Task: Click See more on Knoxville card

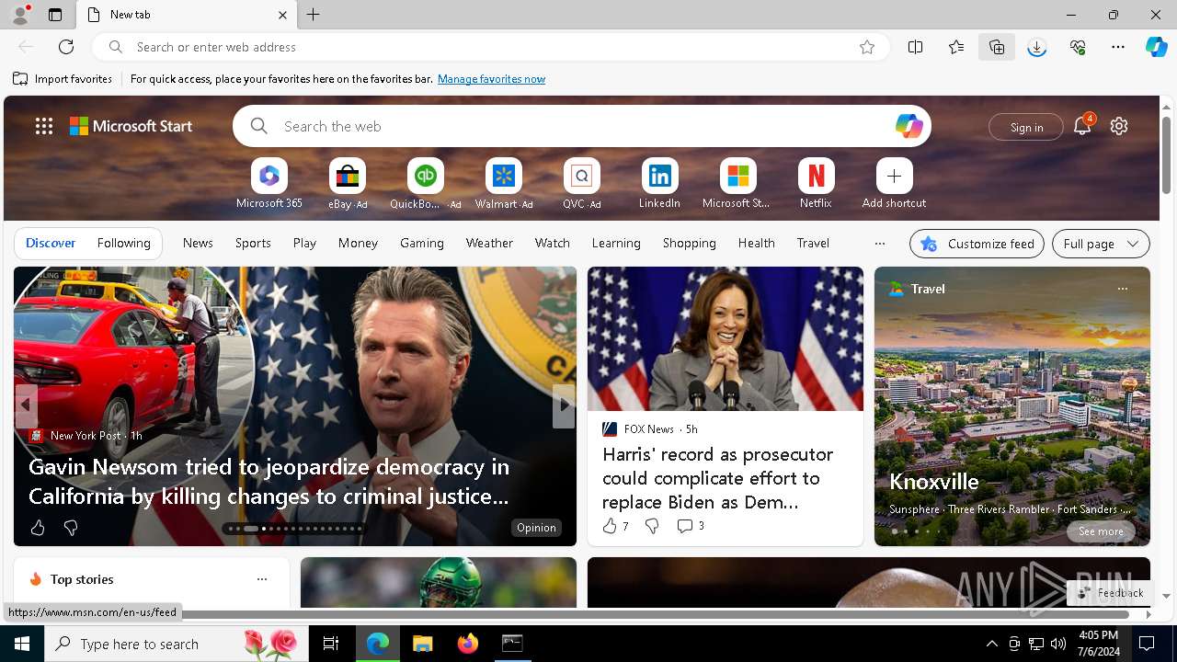Action: 1101,531
